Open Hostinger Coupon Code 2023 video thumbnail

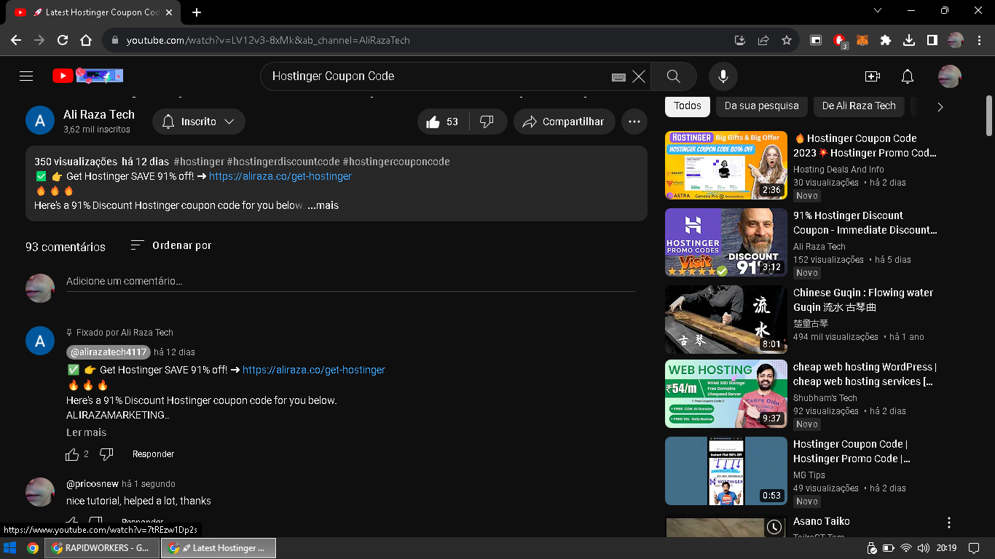pos(726,165)
